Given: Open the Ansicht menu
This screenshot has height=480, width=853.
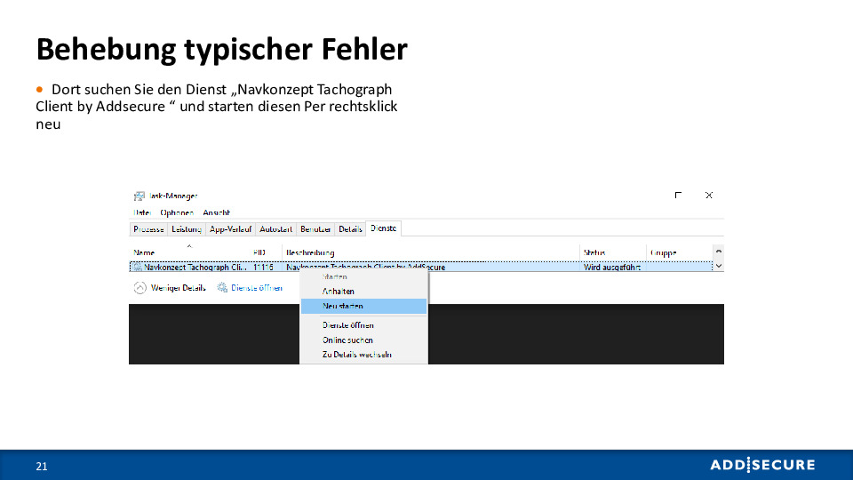Looking at the screenshot, I should (217, 212).
